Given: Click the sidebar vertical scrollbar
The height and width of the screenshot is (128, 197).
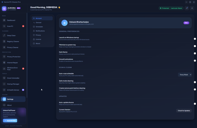Looking at the screenshot, I should tap(27, 55).
